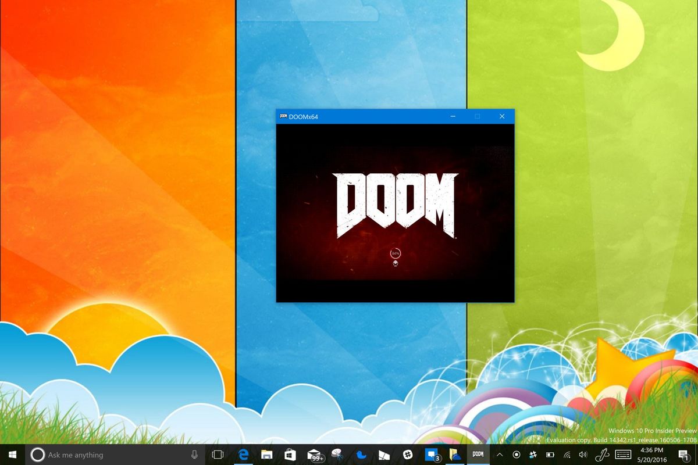Open the Mail app showing 99+ unread

pyautogui.click(x=314, y=455)
